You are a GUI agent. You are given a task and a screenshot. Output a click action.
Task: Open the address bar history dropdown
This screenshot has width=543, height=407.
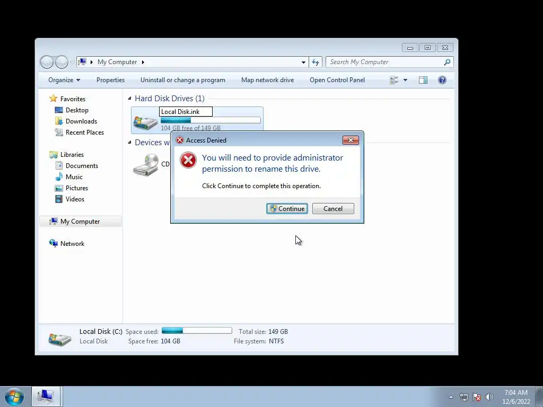[303, 62]
